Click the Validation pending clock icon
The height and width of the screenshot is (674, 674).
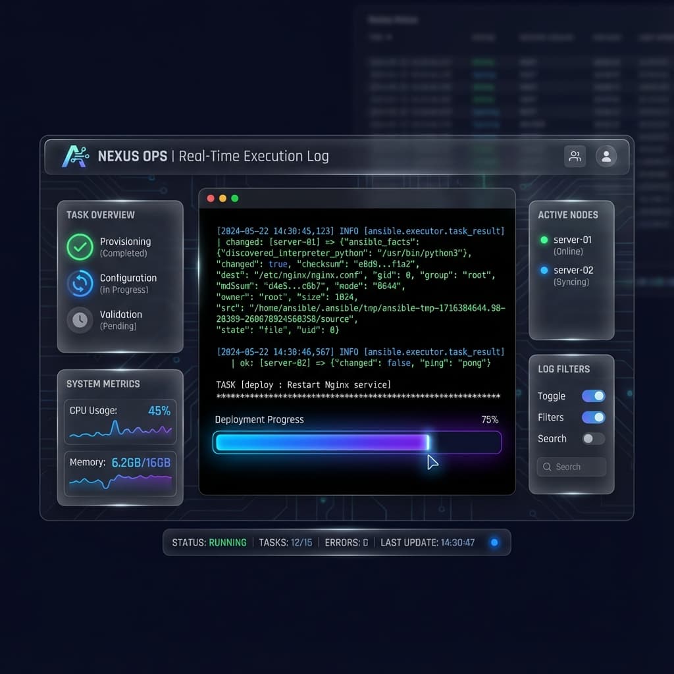point(79,321)
